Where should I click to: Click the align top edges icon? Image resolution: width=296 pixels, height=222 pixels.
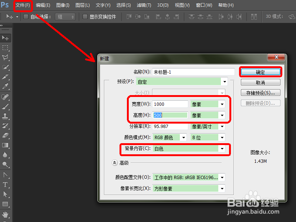[x=129, y=17]
